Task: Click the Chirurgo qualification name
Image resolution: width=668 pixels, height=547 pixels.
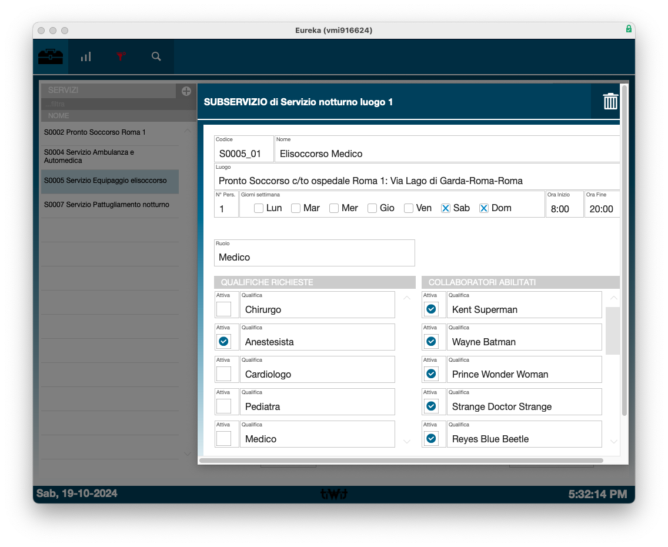Action: coord(318,305)
